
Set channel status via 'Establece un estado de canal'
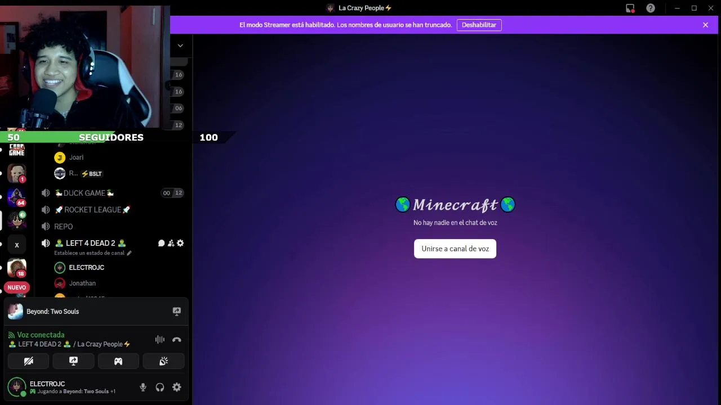tap(92, 253)
